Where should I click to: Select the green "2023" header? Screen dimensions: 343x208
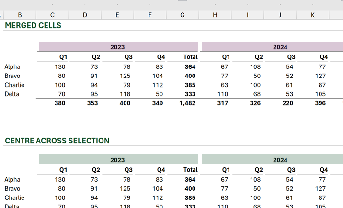point(118,159)
